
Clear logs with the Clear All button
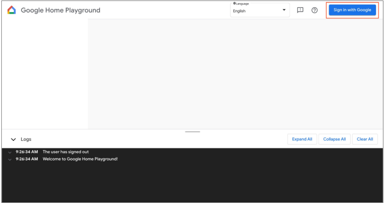pos(365,139)
